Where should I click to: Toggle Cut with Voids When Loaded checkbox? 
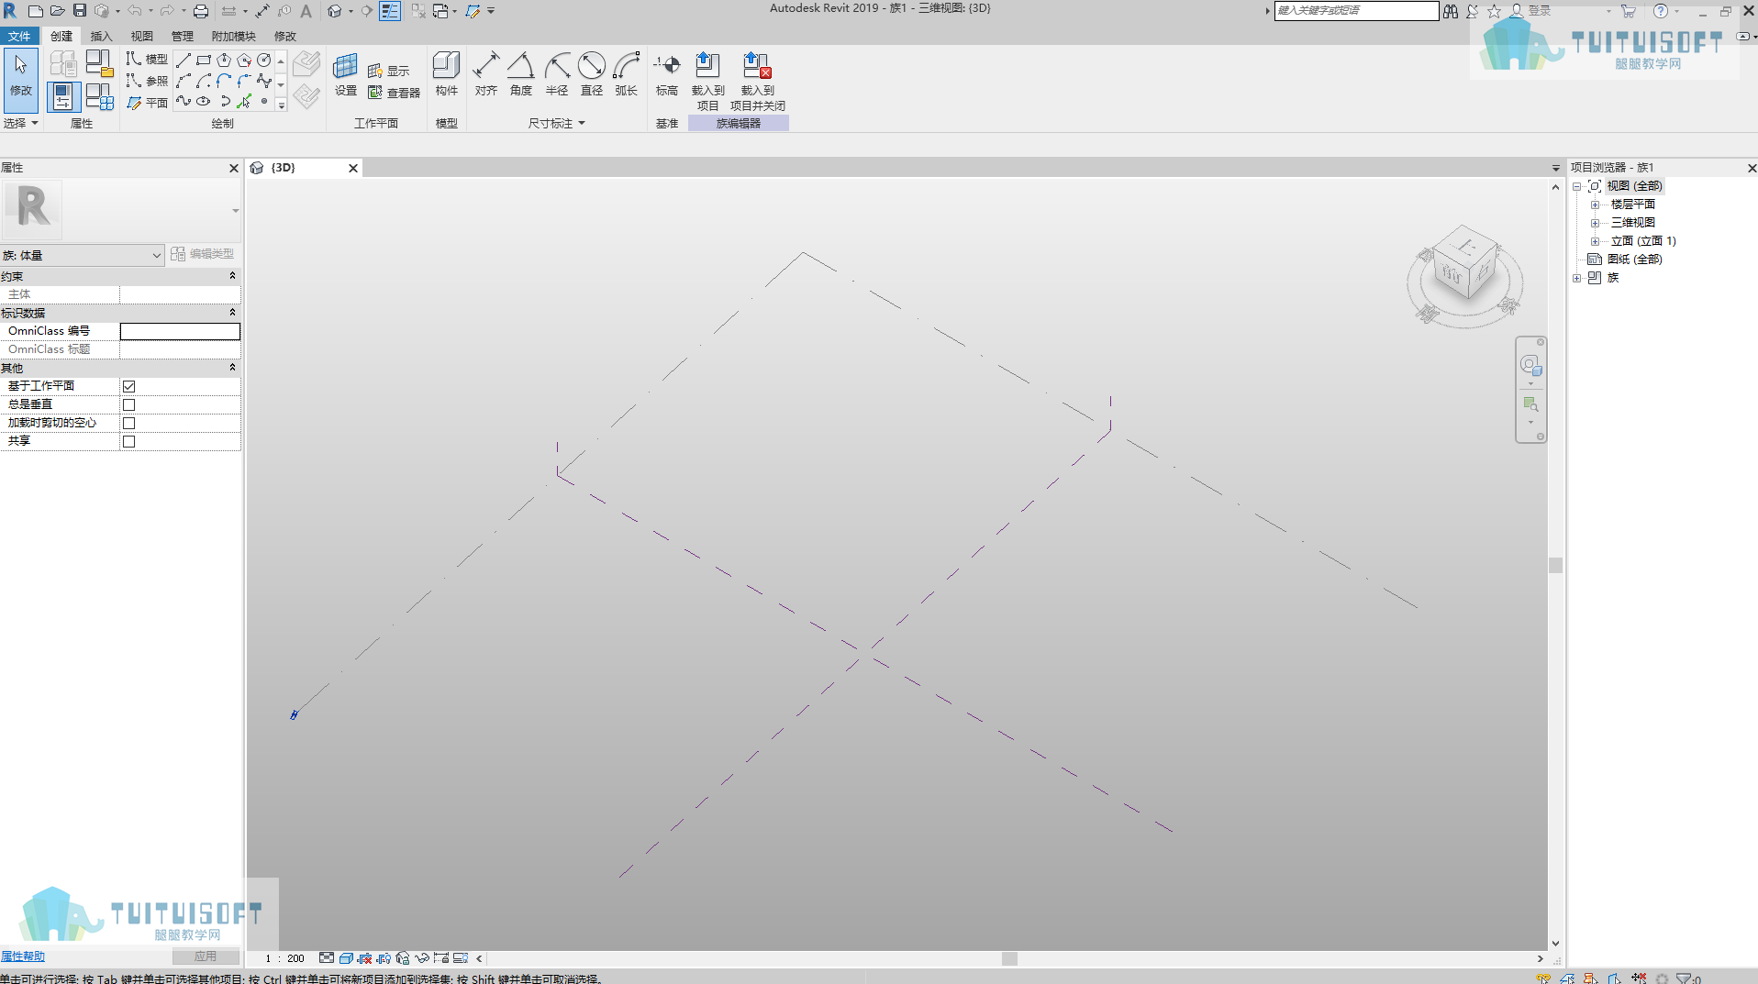[128, 423]
